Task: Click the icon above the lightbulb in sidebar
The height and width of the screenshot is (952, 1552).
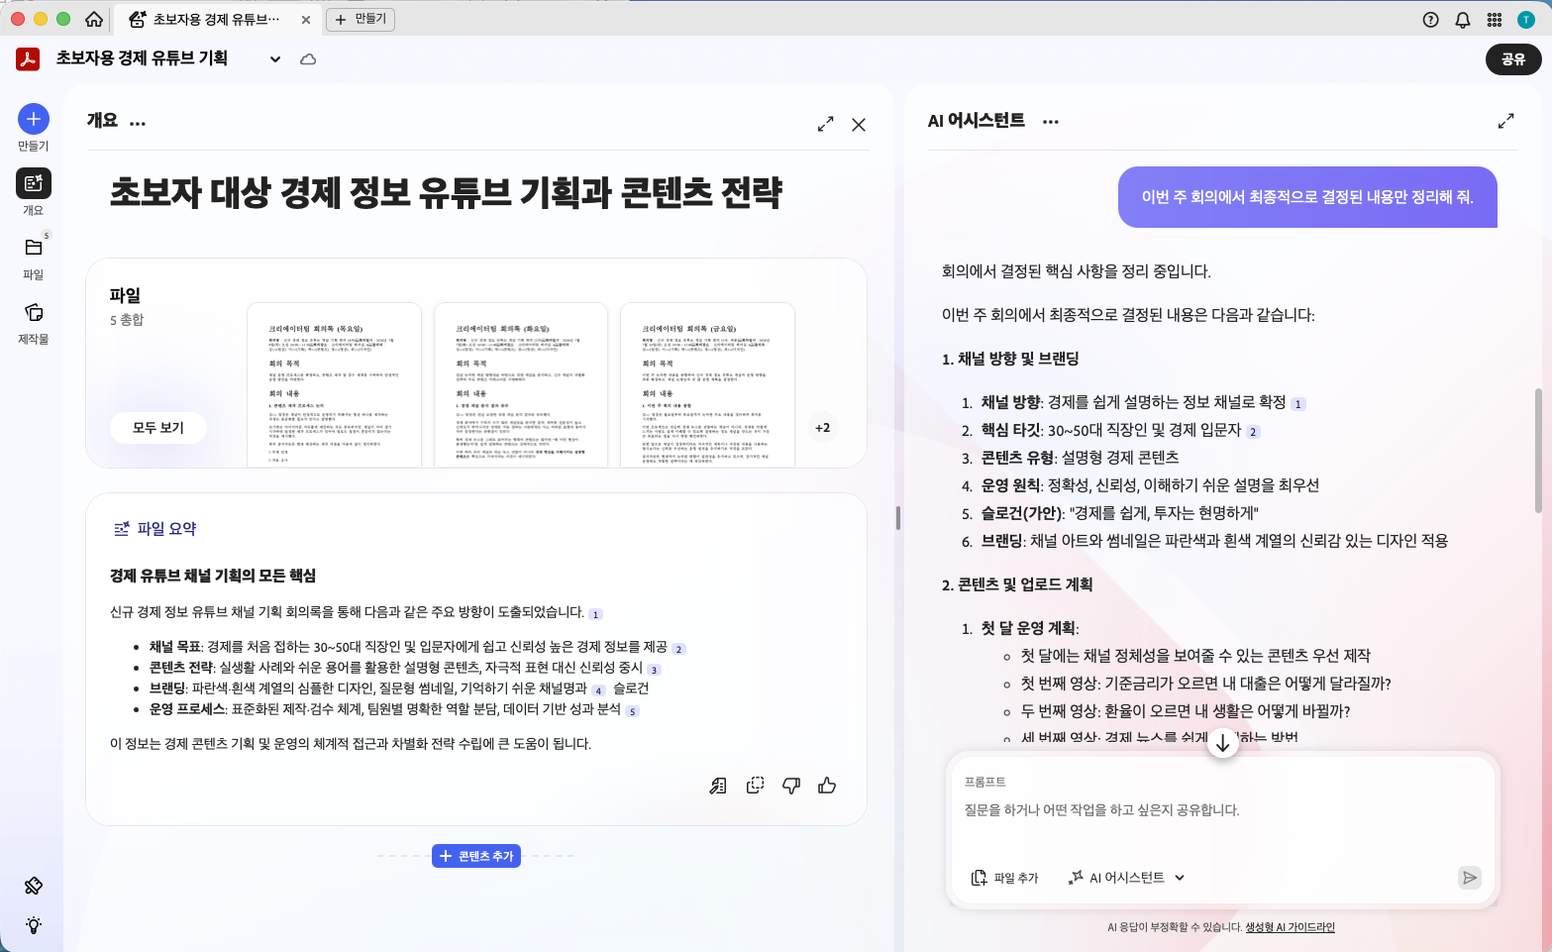Action: coord(34,886)
